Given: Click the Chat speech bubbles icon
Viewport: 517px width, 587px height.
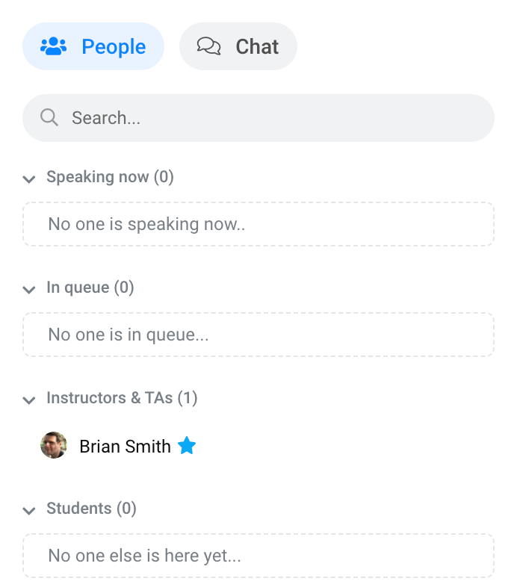Looking at the screenshot, I should (208, 46).
